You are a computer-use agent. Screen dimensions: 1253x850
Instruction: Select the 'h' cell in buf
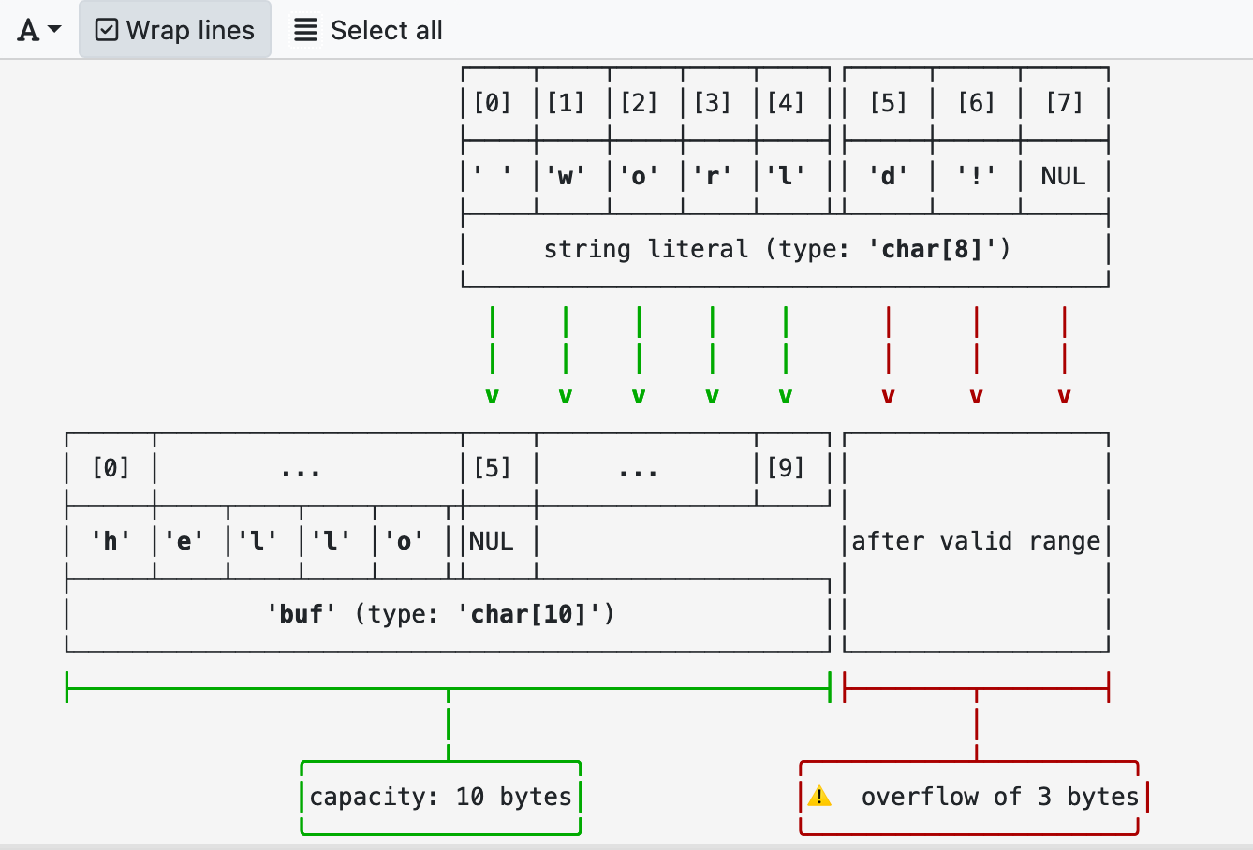tap(111, 541)
